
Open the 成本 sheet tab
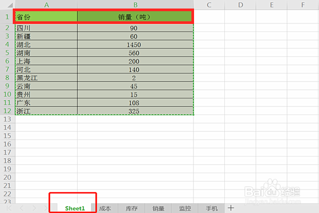click(105, 208)
